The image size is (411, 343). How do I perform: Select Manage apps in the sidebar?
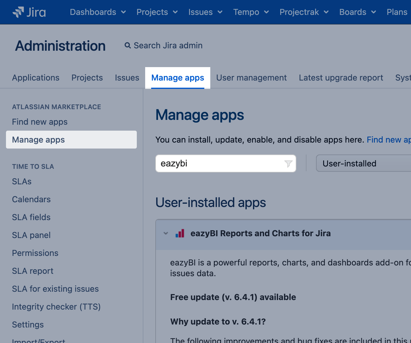pos(71,140)
